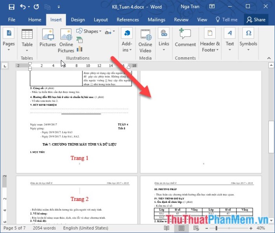
Task: Switch to Print Layout view
Action: (181, 228)
